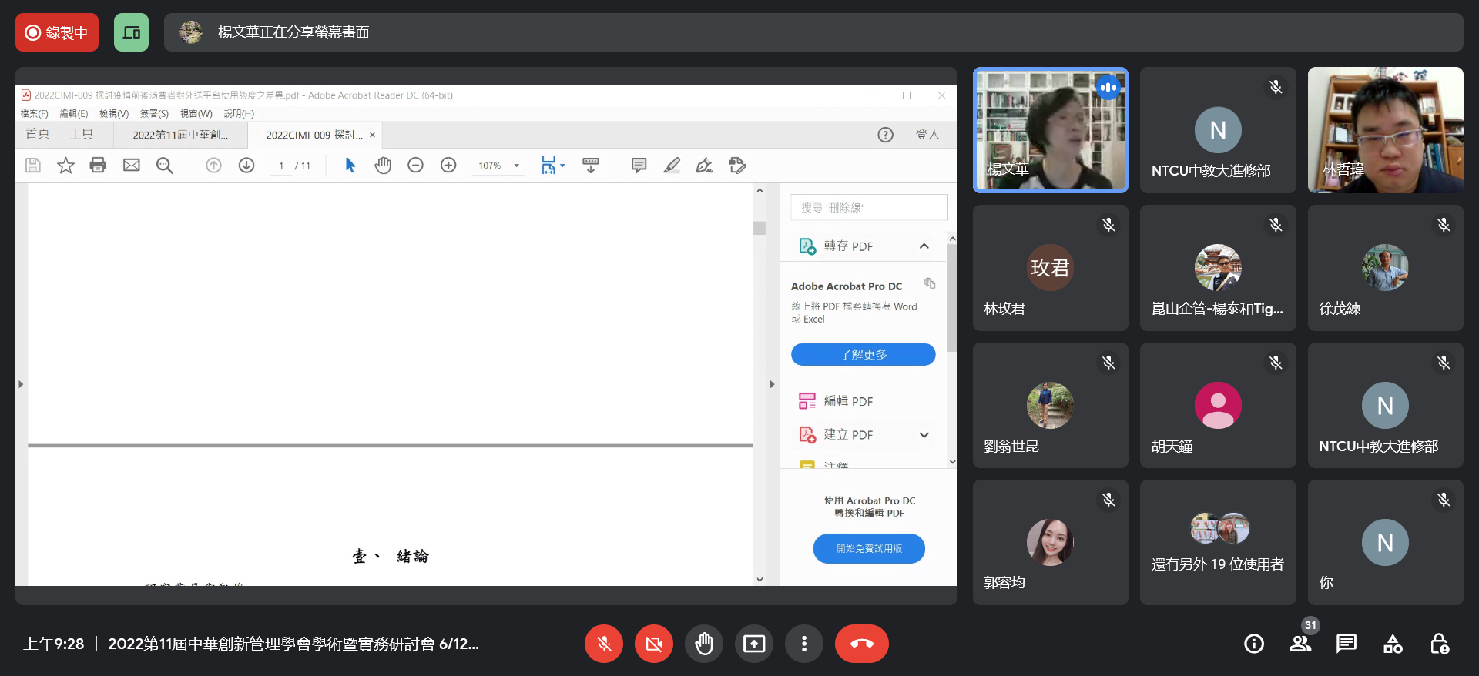1479x676 pixels.
Task: Collapse the 轉存 PDF section
Action: coord(924,246)
